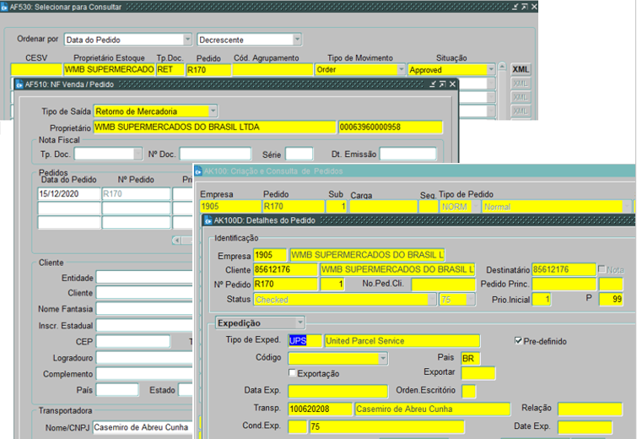Click the AK100 window title icon
This screenshot has height=439, width=637.
(198, 171)
